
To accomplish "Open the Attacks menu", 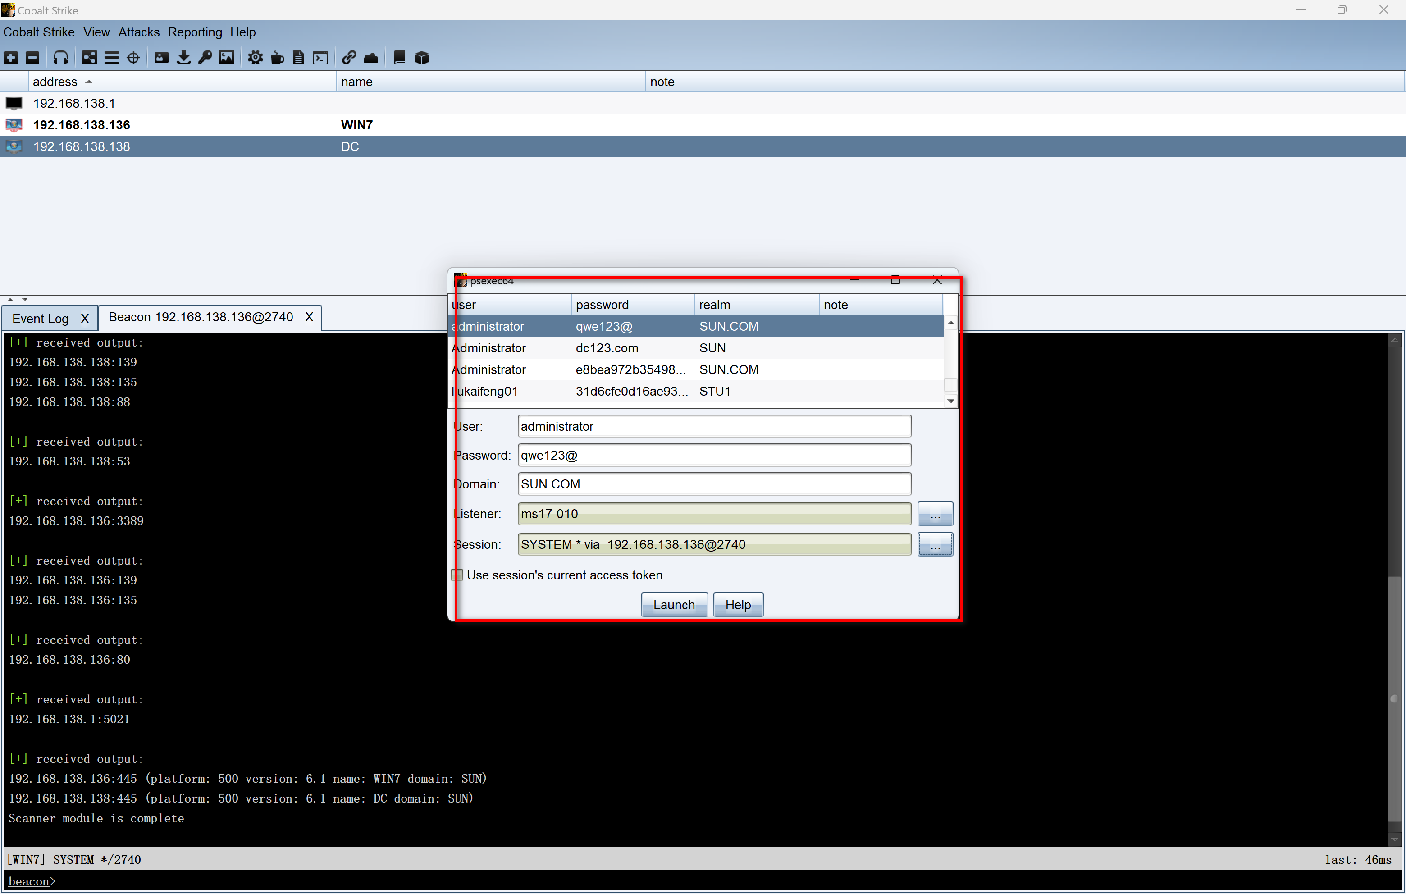I will 138,32.
